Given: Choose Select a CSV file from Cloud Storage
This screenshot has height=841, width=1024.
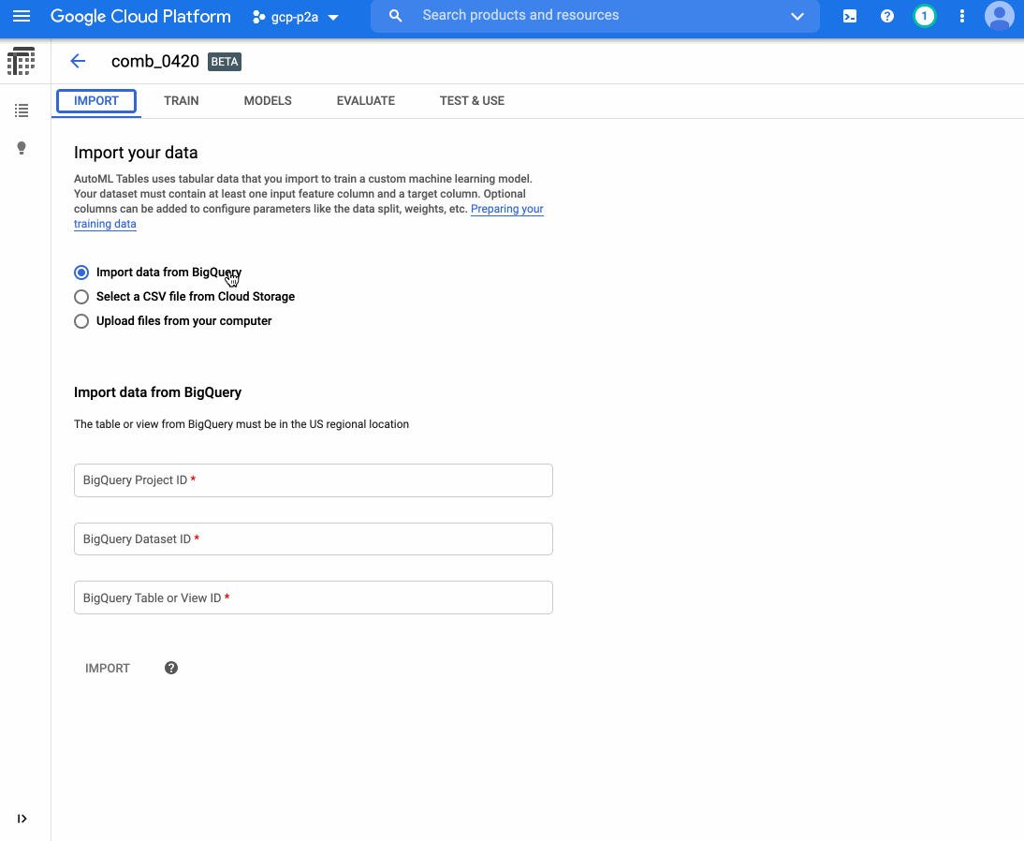Looking at the screenshot, I should pos(81,296).
